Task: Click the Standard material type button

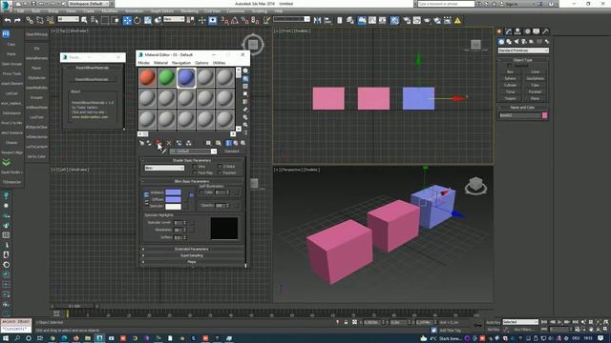Action: pos(232,151)
